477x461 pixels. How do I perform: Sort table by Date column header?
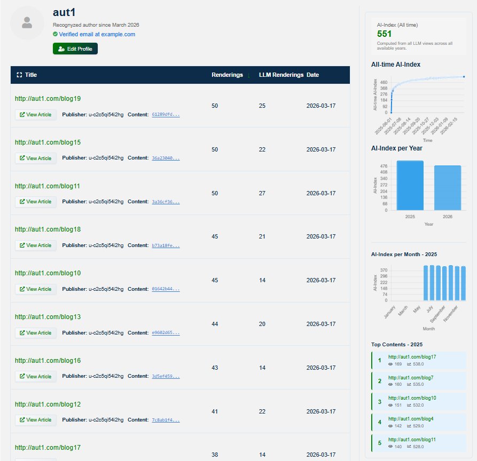pos(312,75)
